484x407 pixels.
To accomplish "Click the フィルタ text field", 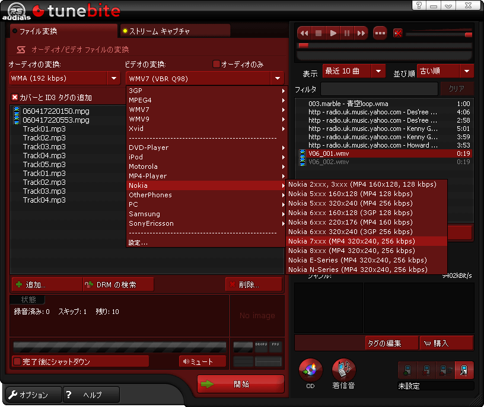I will coord(380,89).
